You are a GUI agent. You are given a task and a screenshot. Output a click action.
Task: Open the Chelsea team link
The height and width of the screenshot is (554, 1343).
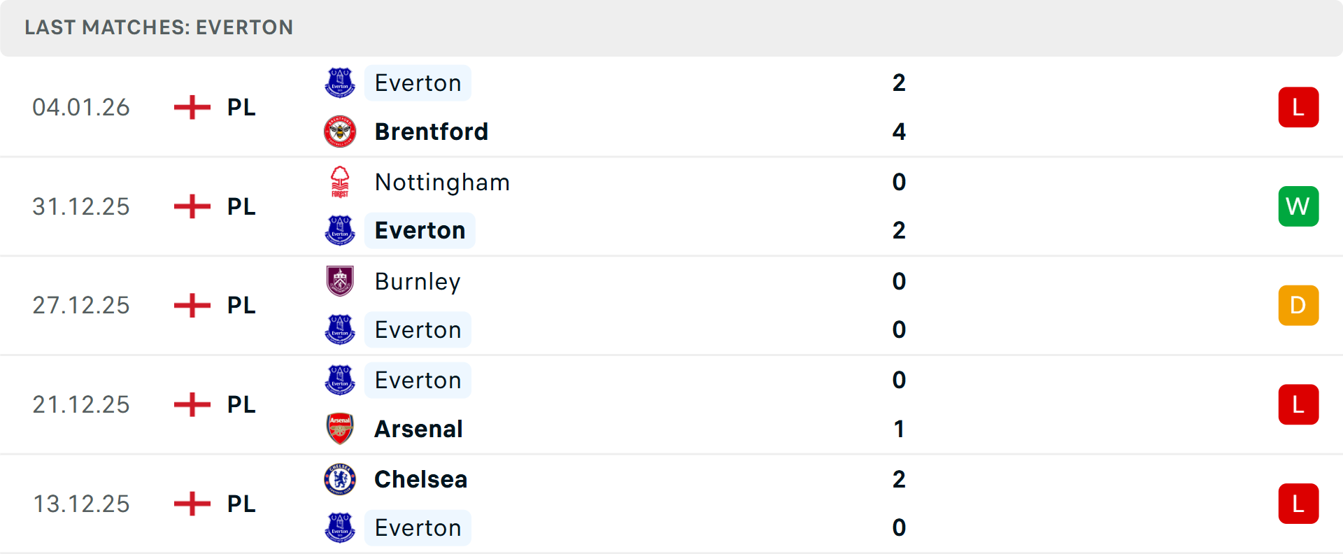click(420, 479)
